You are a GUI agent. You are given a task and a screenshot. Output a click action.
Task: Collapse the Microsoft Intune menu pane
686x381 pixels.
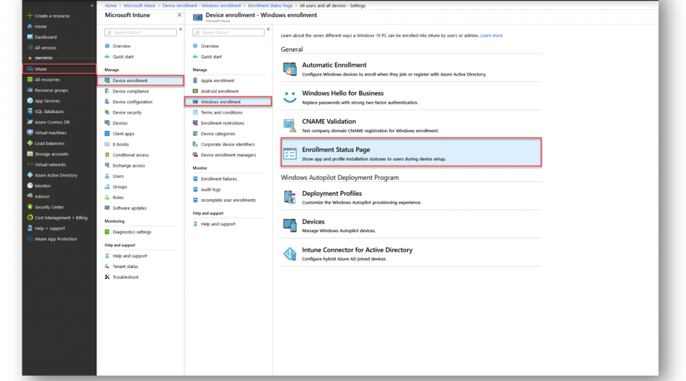(x=180, y=29)
